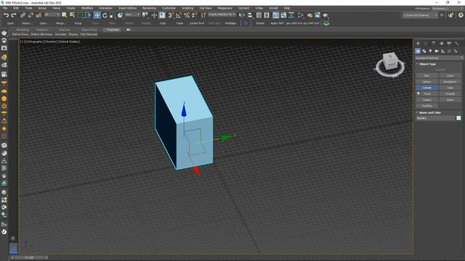Click the Redo arrow icon
This screenshot has width=465, height=261.
tap(14, 15)
